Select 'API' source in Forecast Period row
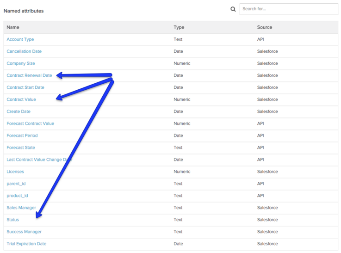This screenshot has width=341, height=253. point(260,136)
